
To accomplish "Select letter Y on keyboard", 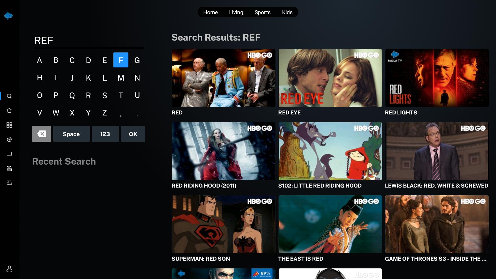I will click(x=88, y=113).
